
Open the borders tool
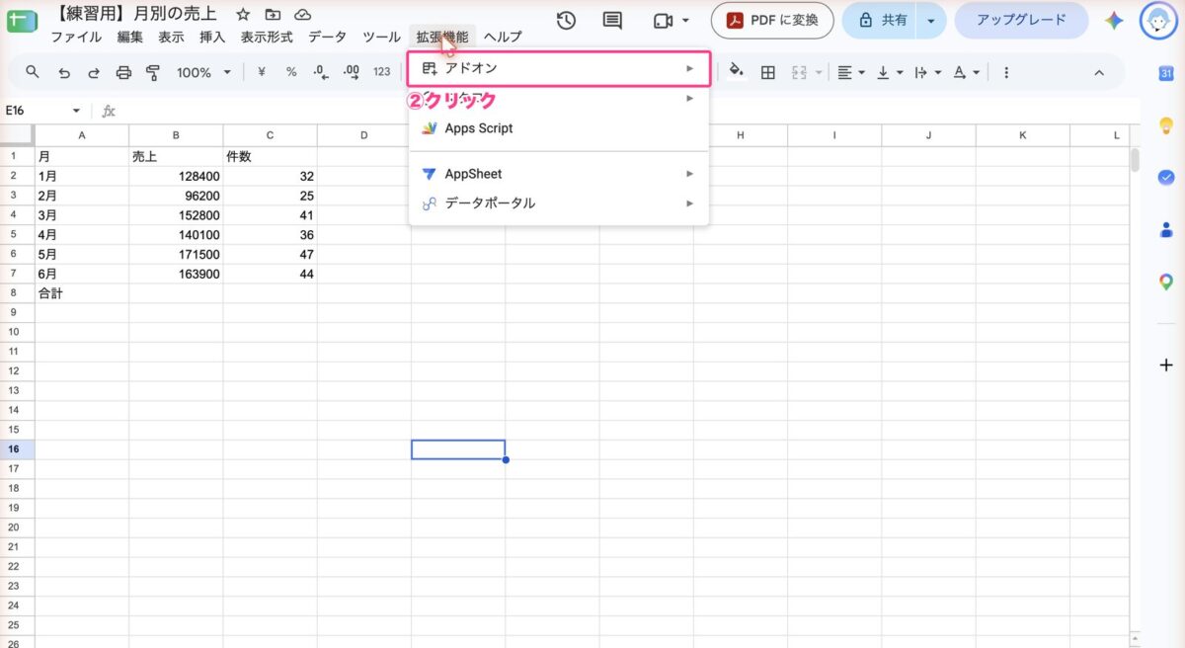[767, 72]
